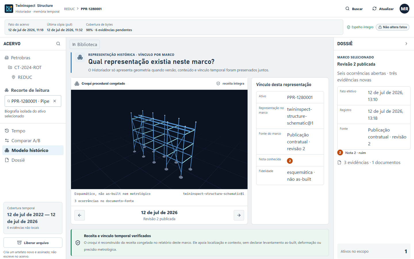Click the receita íntegra shield badge
Screen dimensions: 414x259
click(230, 83)
